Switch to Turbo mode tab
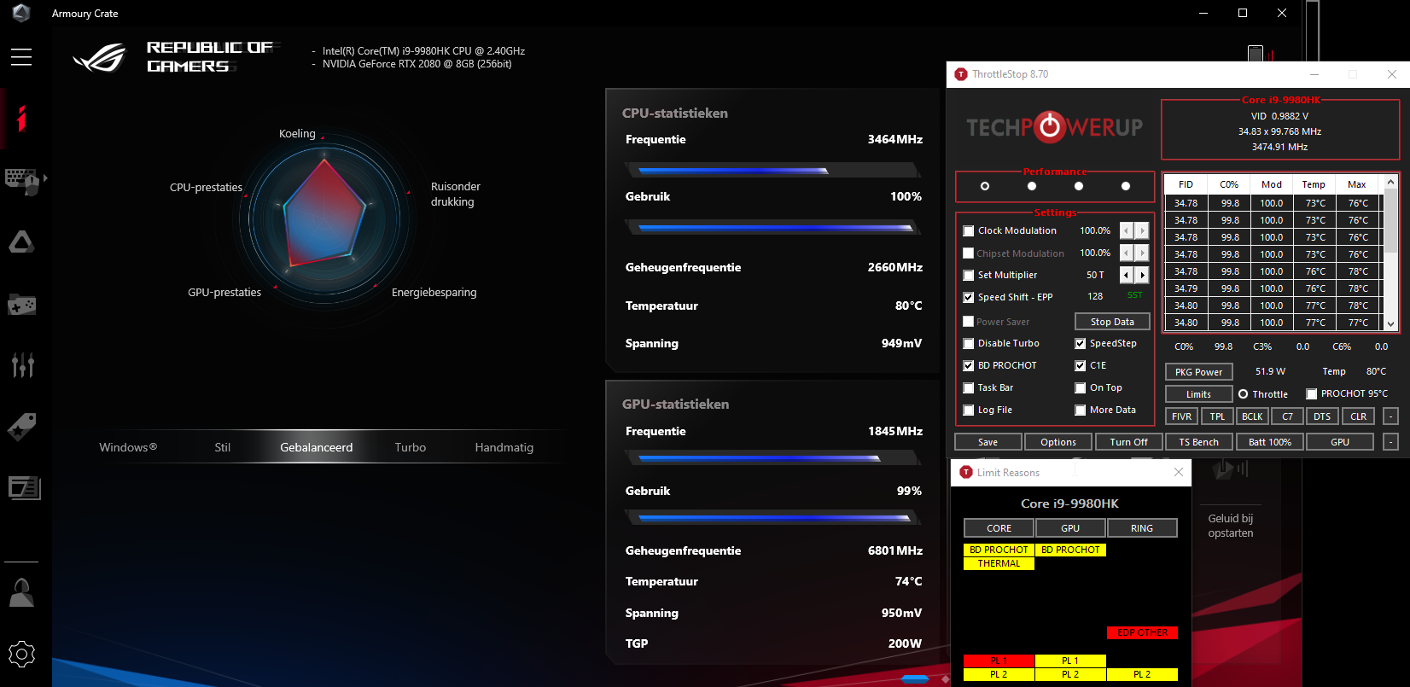The image size is (1410, 687). click(411, 447)
